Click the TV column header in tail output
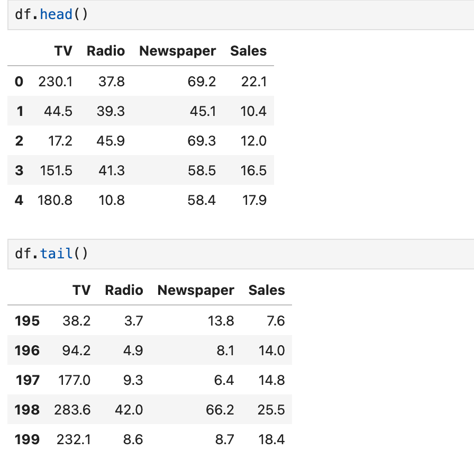The image size is (474, 468). (x=82, y=290)
